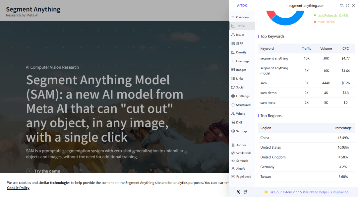The image size is (358, 197).
Task: Click the Percentage column header
Action: [x=343, y=128]
